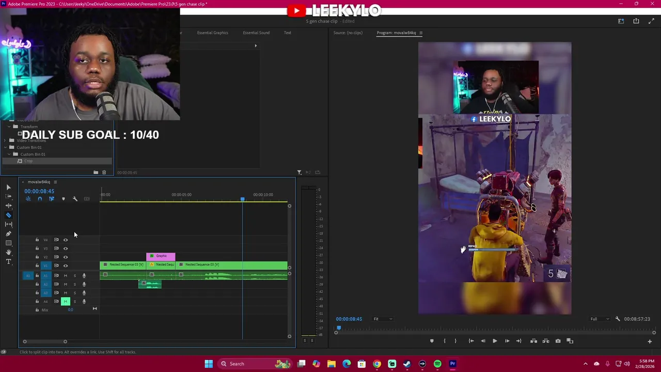
Task: Switch to Essential Graphics tab
Action: pyautogui.click(x=212, y=33)
